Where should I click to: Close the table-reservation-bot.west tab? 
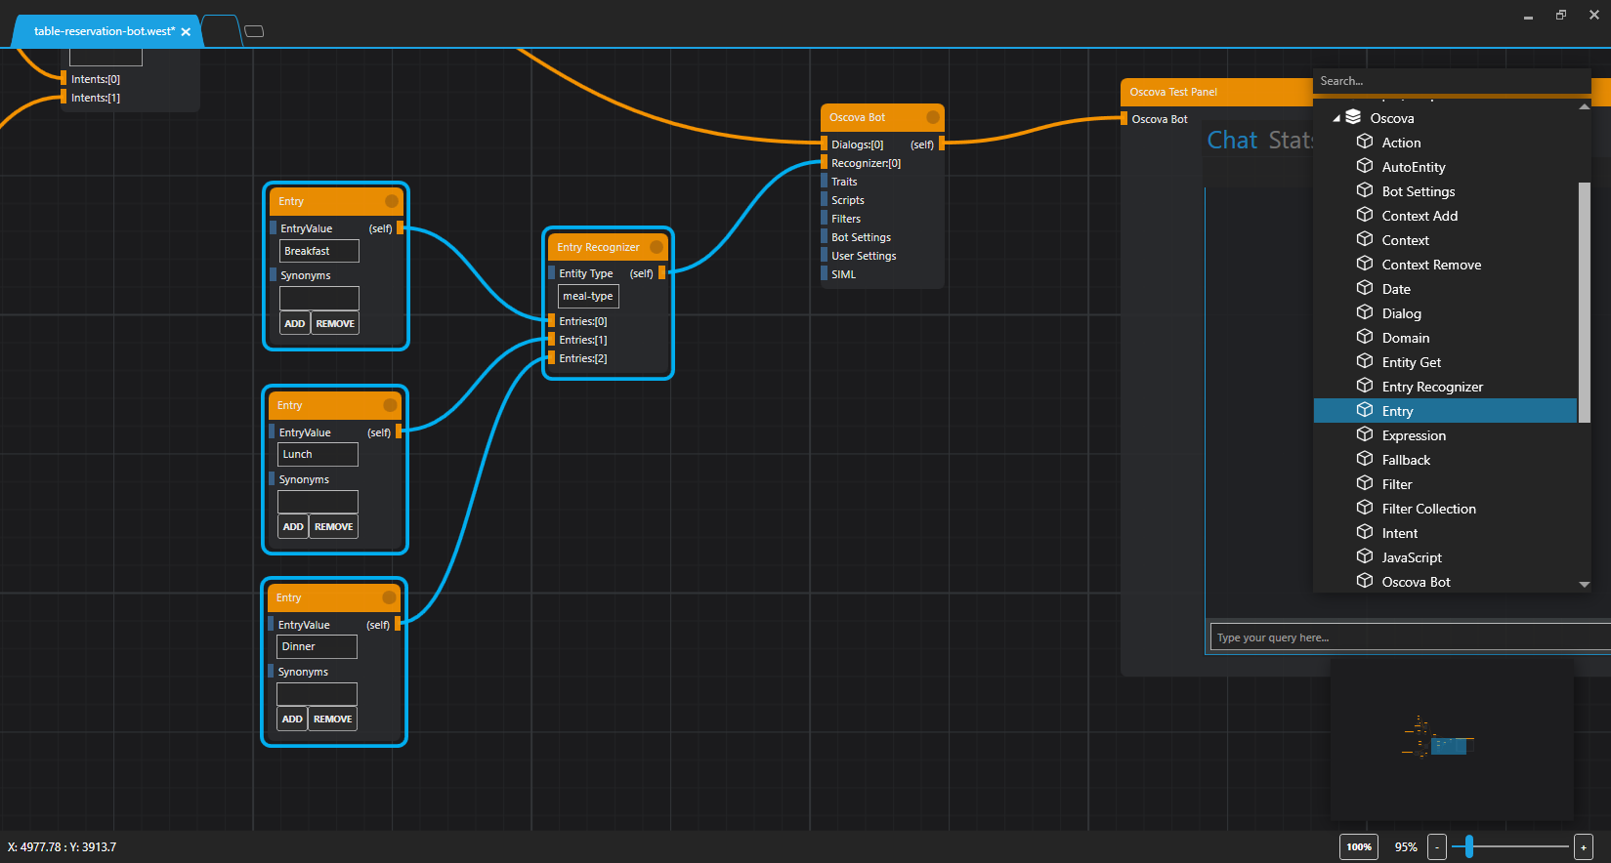(x=186, y=32)
